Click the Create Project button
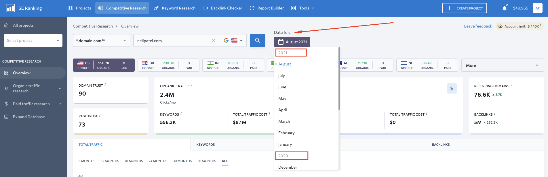This screenshot has width=548, height=177. tap(464, 8)
